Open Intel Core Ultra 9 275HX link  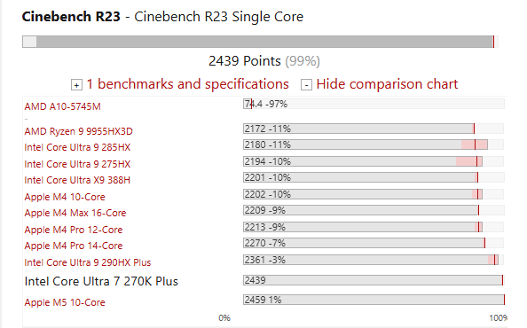(77, 164)
